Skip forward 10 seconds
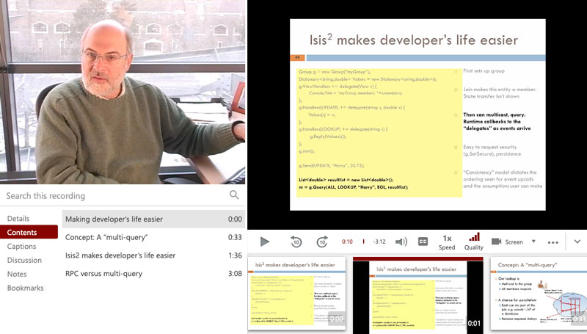587x334 pixels. [321, 242]
